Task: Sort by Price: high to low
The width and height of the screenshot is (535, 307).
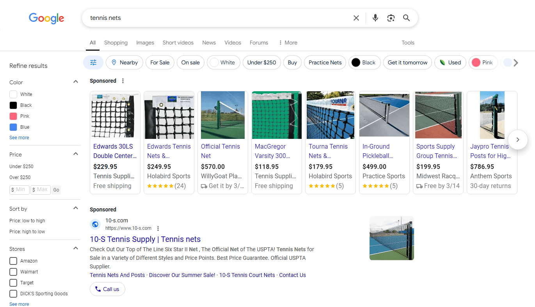Action: click(x=27, y=232)
